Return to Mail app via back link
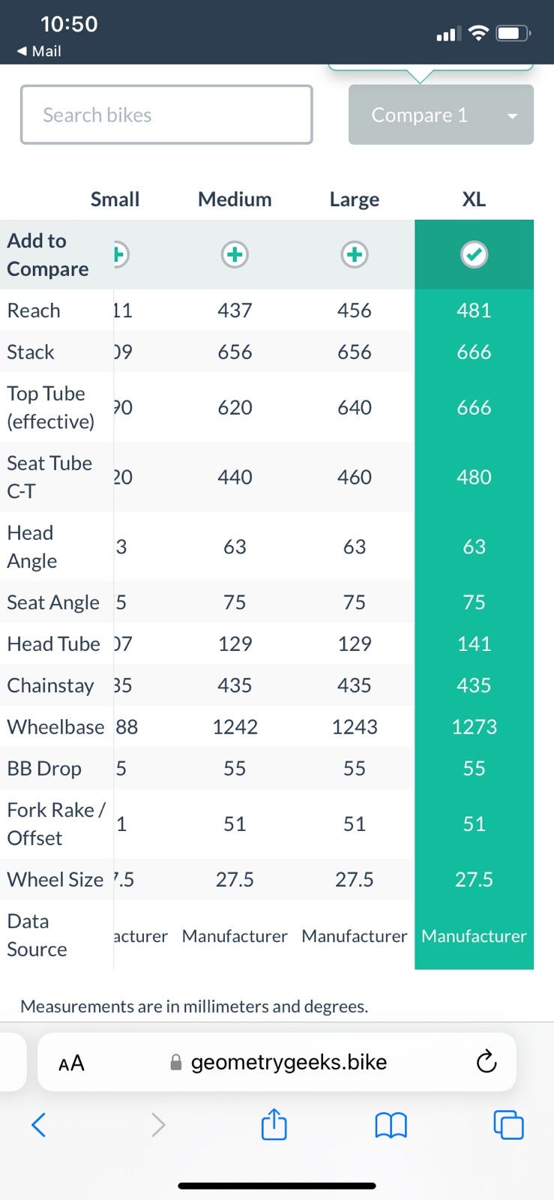Screen dimensions: 554x1200 [x=39, y=51]
